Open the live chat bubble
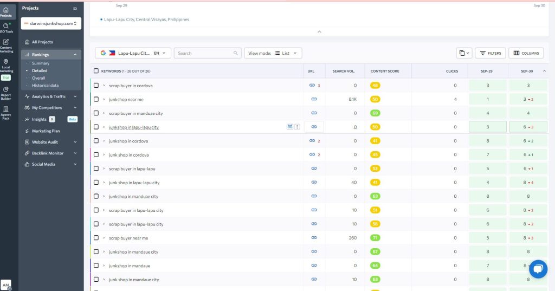The image size is (555, 291). [538, 269]
